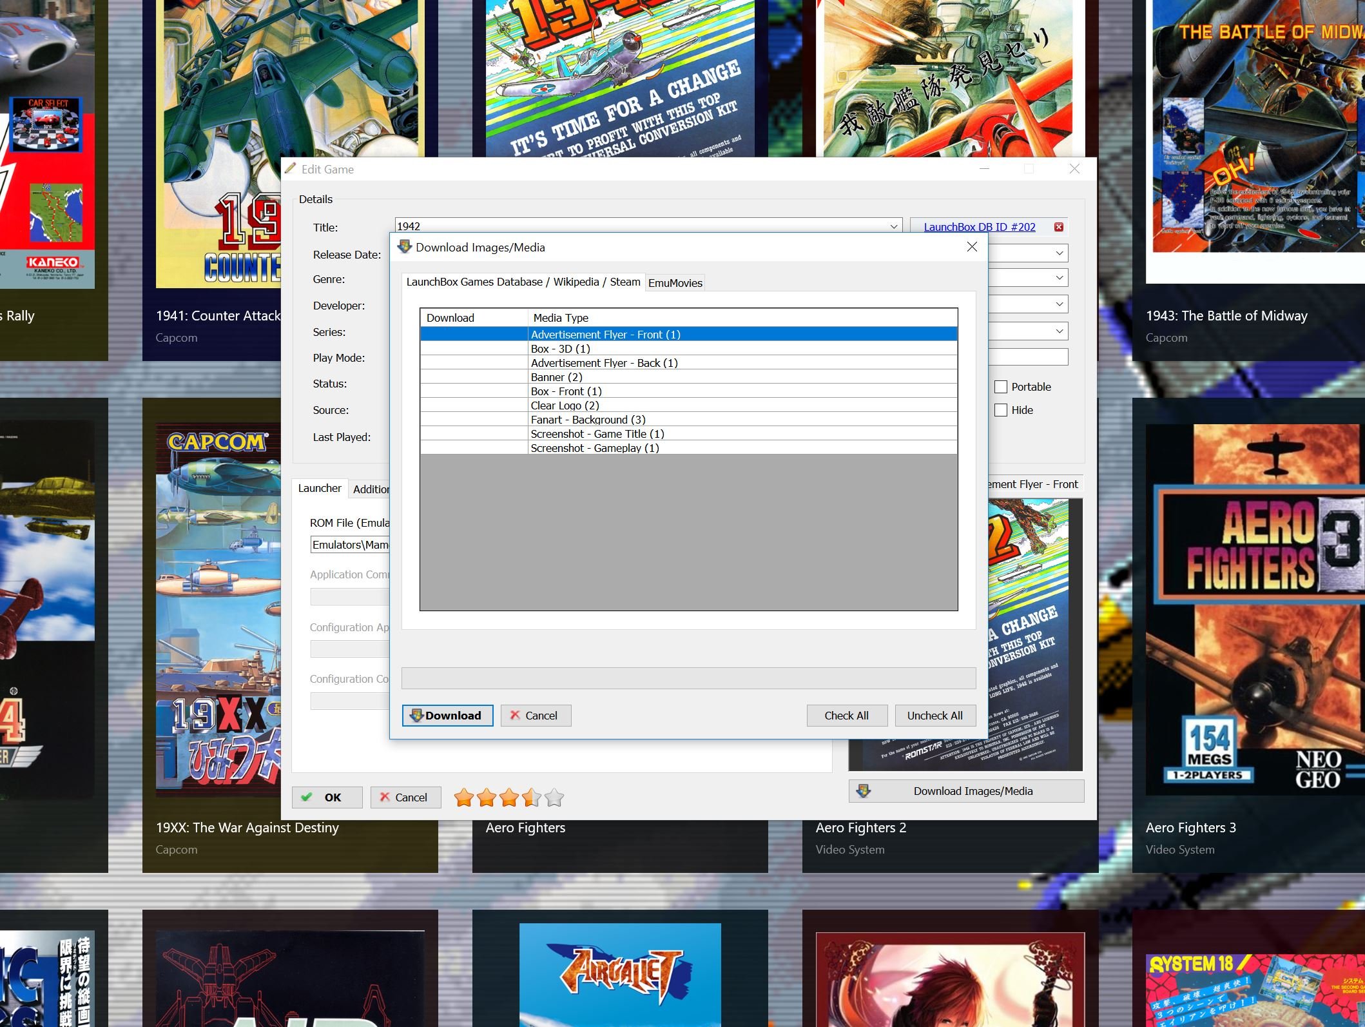Select the Fanart - Background (3) text
Screen dimensions: 1365x1027
pos(588,420)
